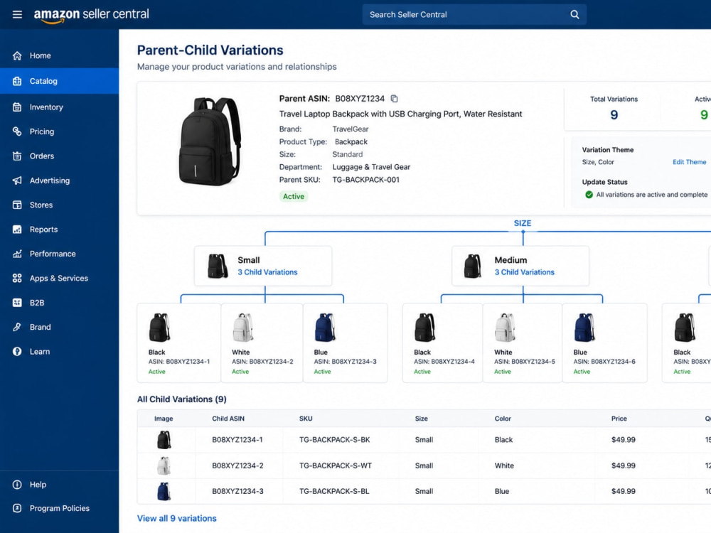Select the Blue variation card ASIN B08XYZ1234-6

click(x=605, y=343)
